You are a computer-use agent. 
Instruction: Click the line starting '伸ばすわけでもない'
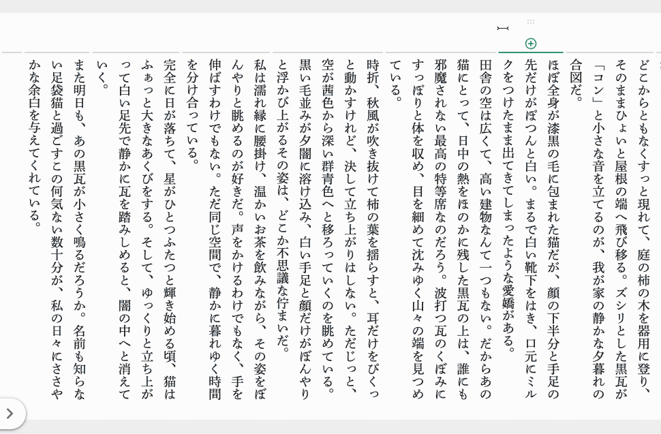pyautogui.click(x=215, y=230)
